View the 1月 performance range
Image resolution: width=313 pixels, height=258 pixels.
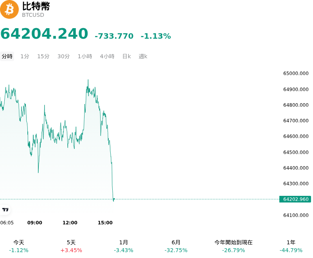(123, 246)
